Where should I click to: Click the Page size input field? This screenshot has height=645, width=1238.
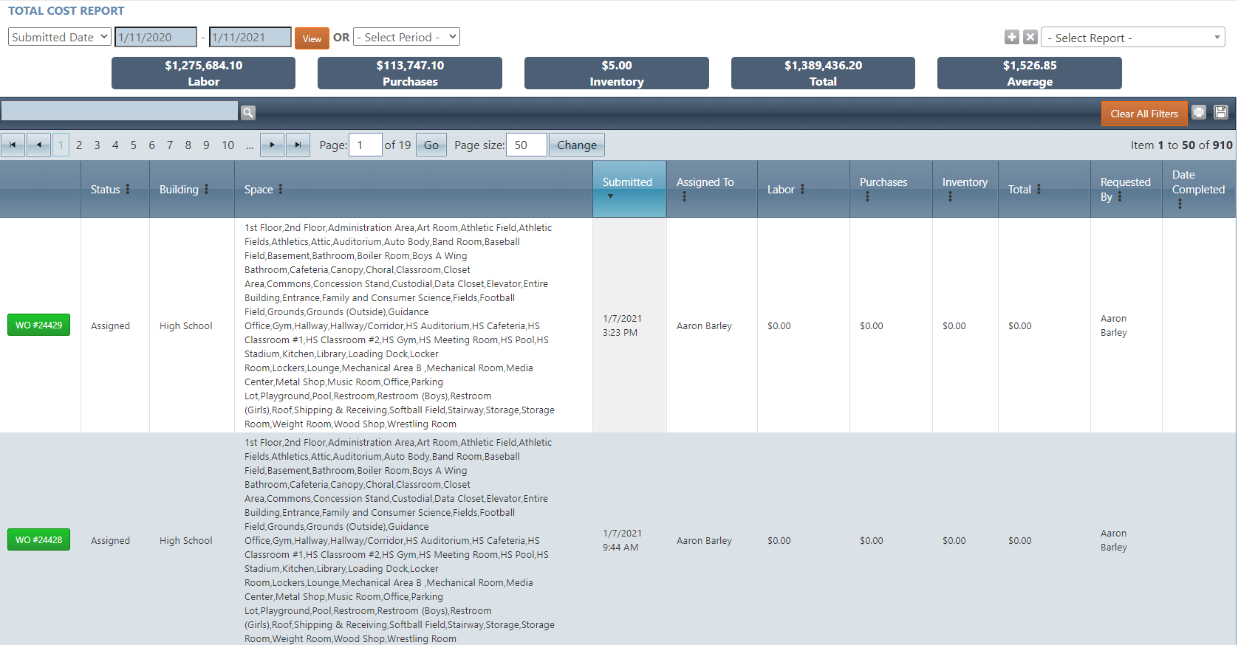(527, 145)
